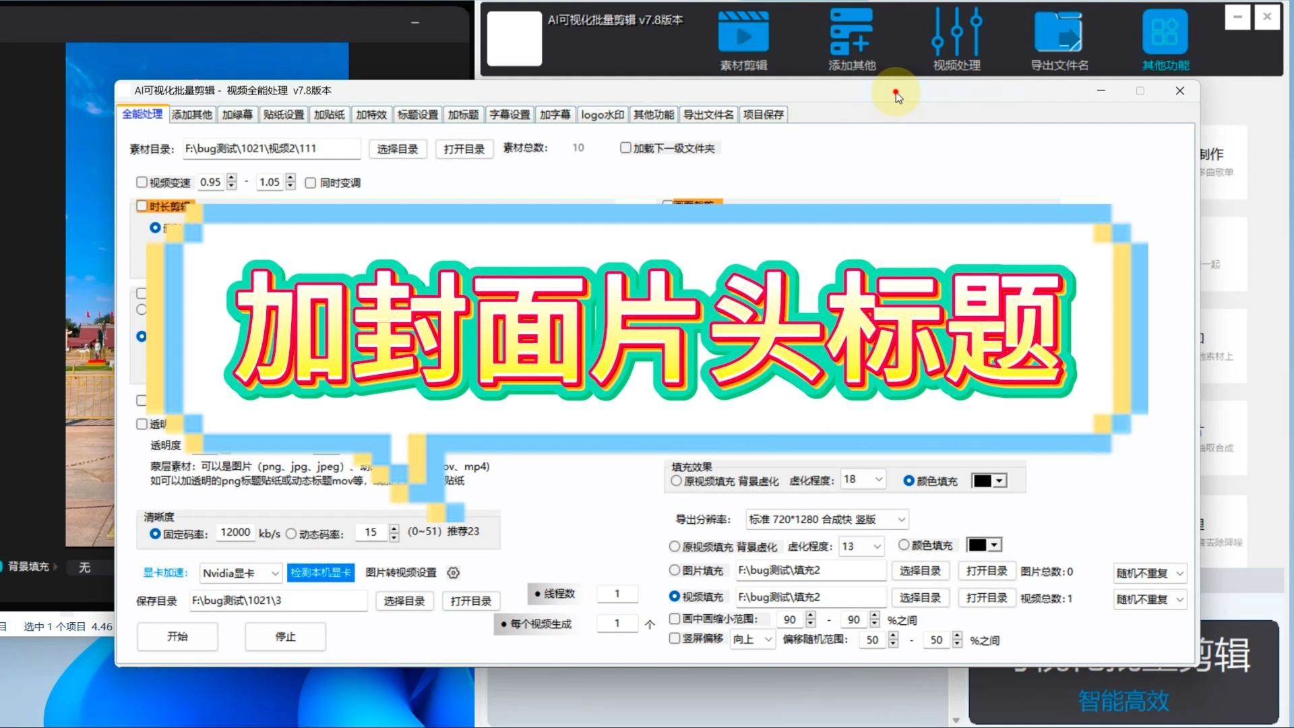Enable the 视频变速 checkbox
Screen dimensions: 1294x728
pos(142,182)
